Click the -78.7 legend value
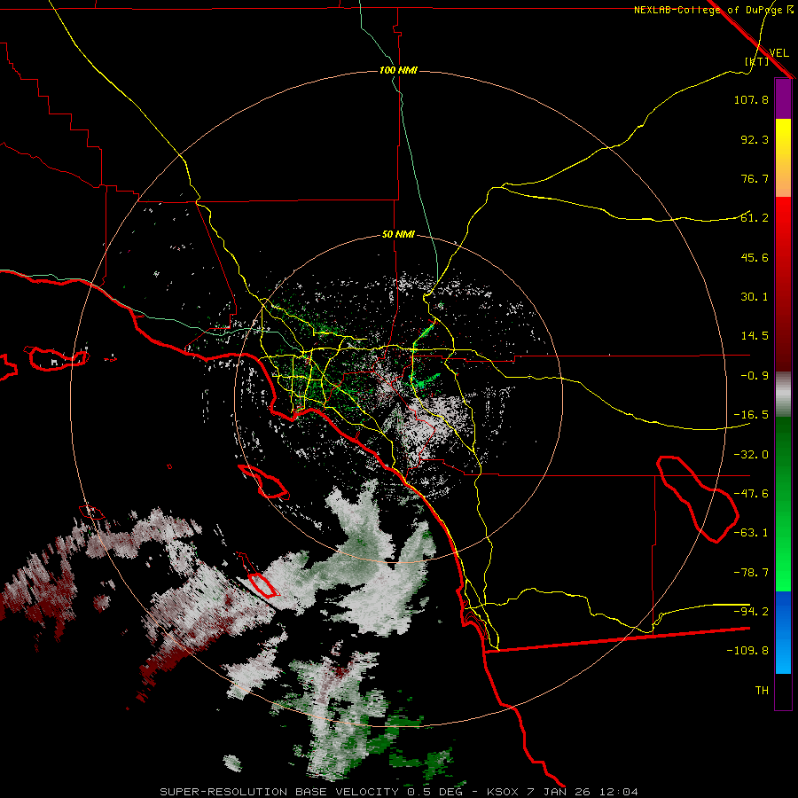Screen dimensions: 798x798 (x=751, y=573)
